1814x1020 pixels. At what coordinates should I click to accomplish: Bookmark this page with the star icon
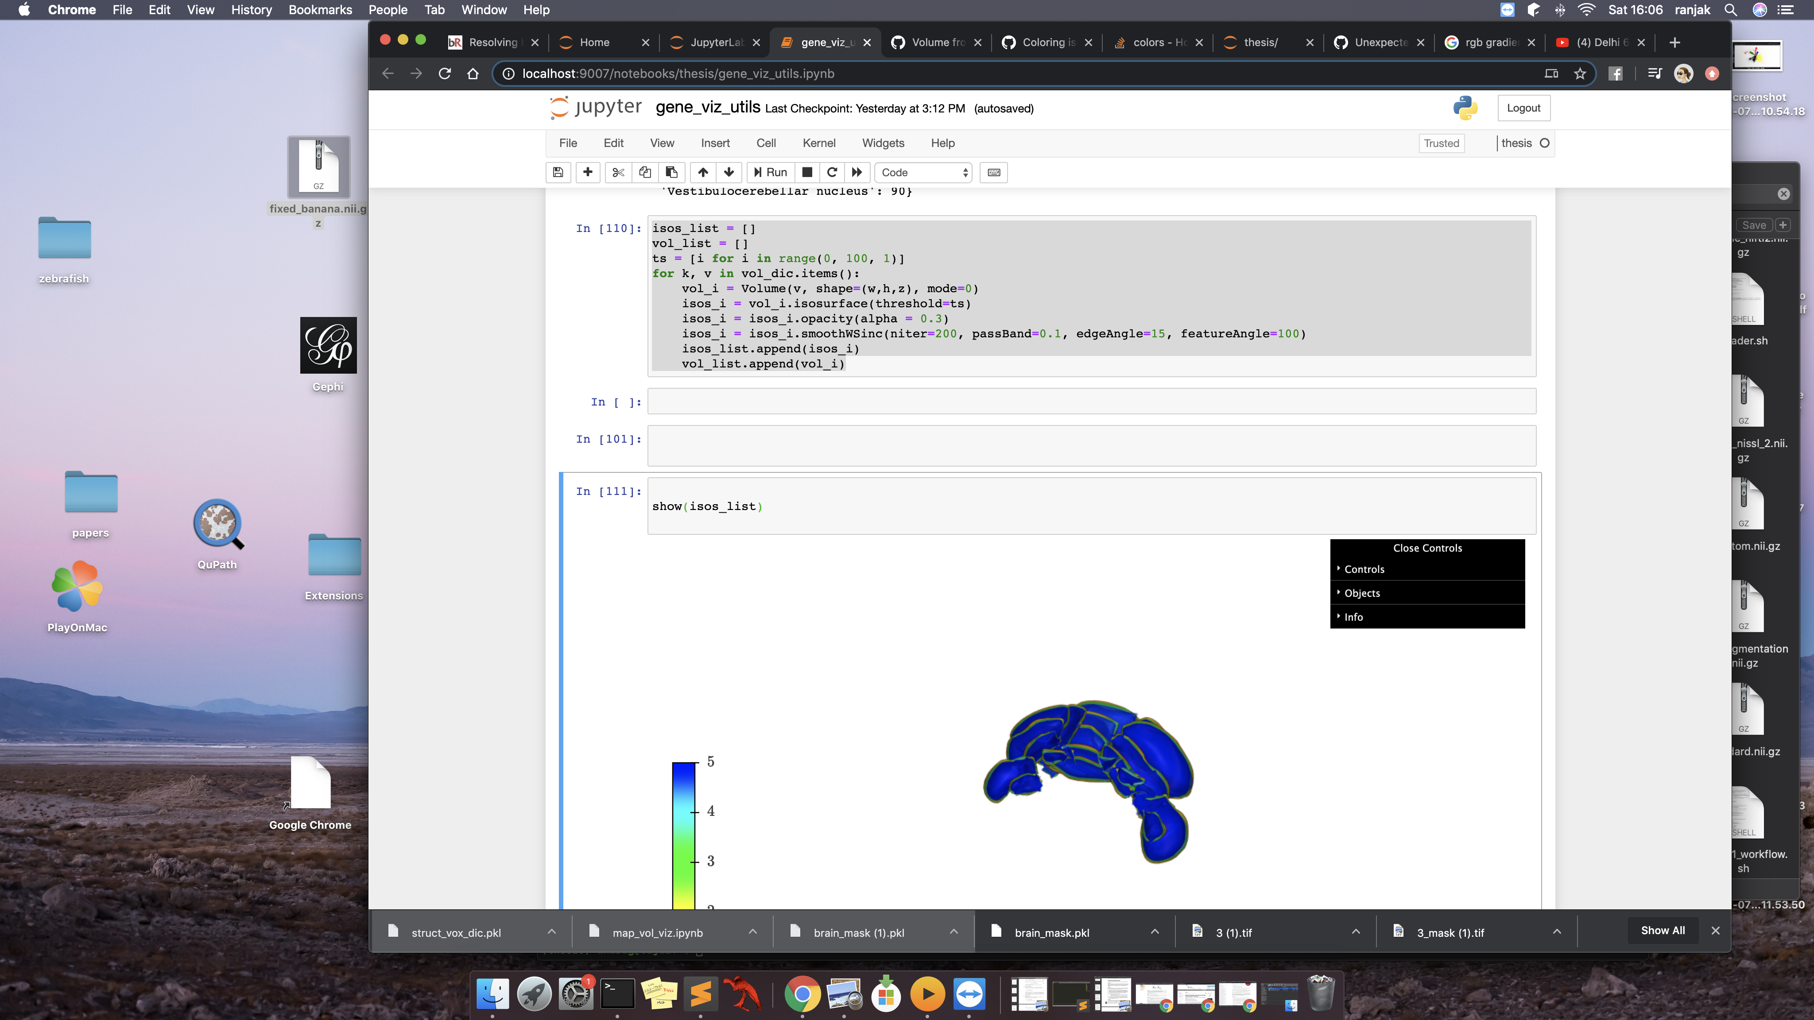pyautogui.click(x=1580, y=73)
